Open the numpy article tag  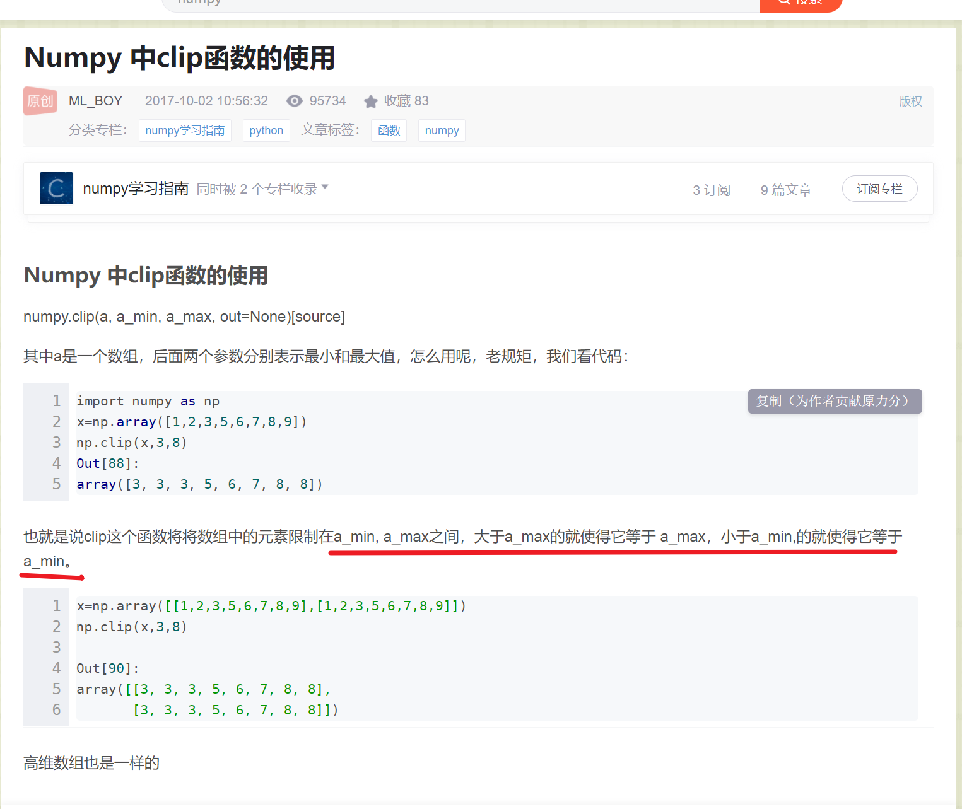coord(441,131)
